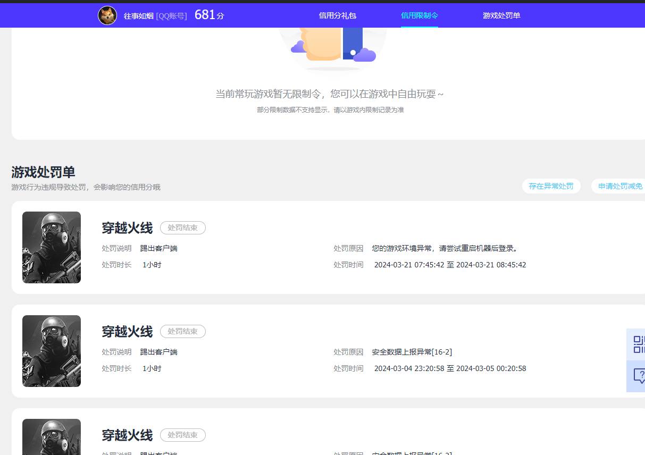This screenshot has height=455, width=645.
Task: Click penalty time 2024-03-21 07:45:42 entry
Action: coord(450,265)
